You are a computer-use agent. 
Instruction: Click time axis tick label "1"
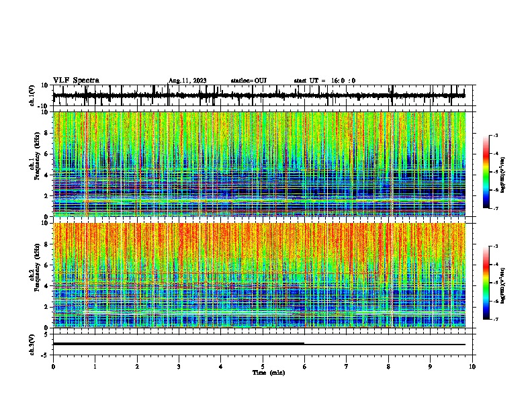click(95, 367)
